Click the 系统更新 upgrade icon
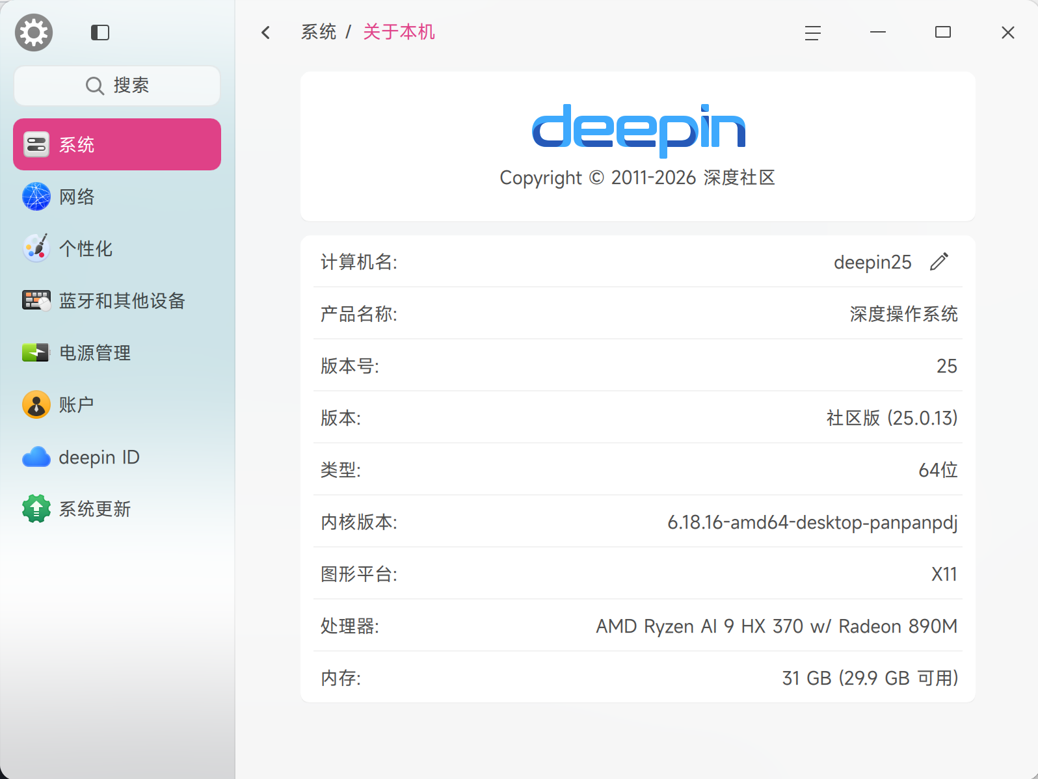 coord(36,508)
